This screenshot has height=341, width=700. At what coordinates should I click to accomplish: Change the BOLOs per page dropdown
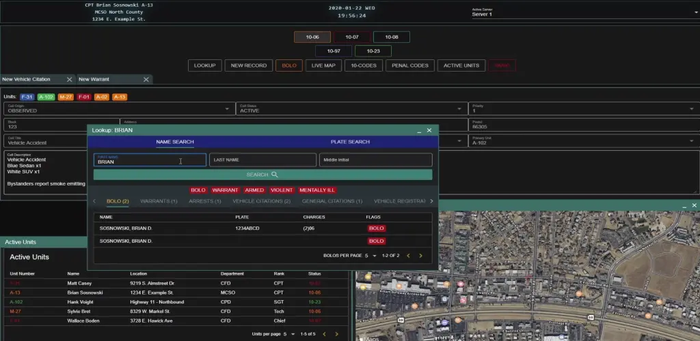[x=371, y=256]
